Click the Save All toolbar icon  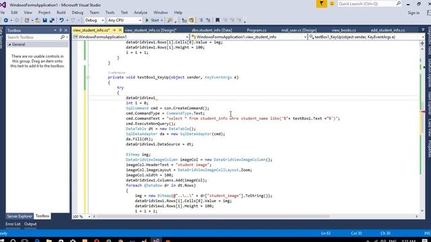pyautogui.click(x=52, y=20)
